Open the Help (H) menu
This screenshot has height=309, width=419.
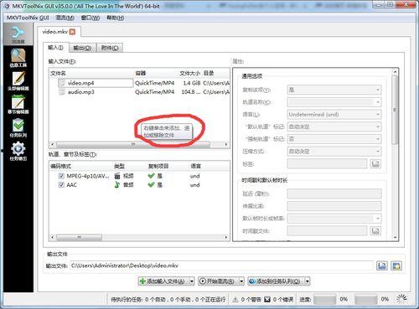(x=115, y=18)
